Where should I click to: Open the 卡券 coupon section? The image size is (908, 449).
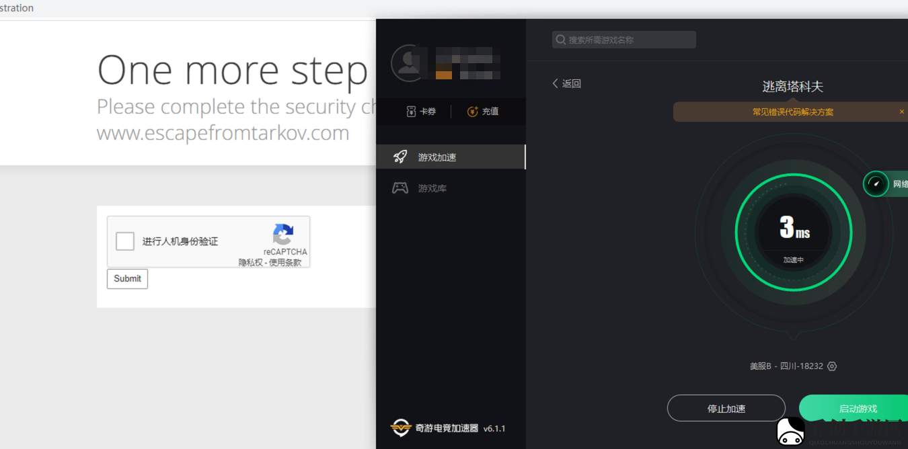[421, 112]
